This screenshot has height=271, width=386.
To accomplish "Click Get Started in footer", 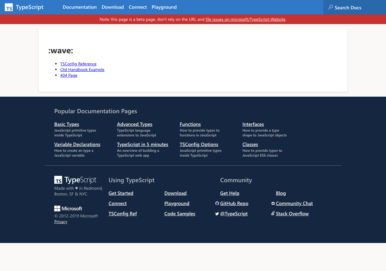I will point(121,193).
